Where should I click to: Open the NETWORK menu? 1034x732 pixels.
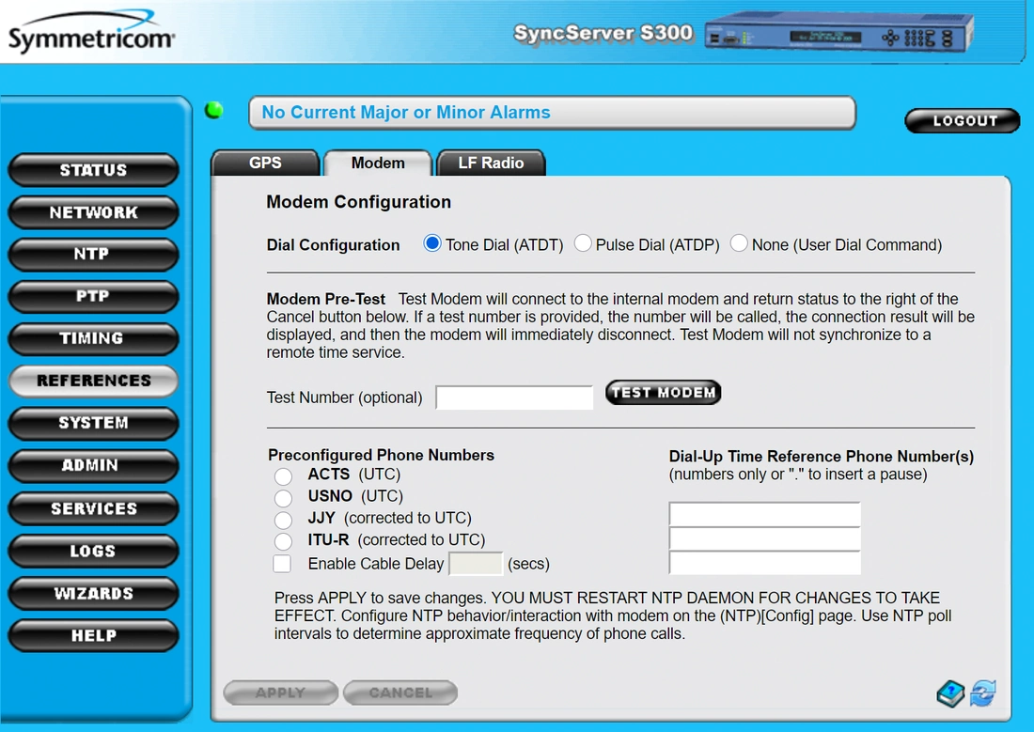(94, 212)
